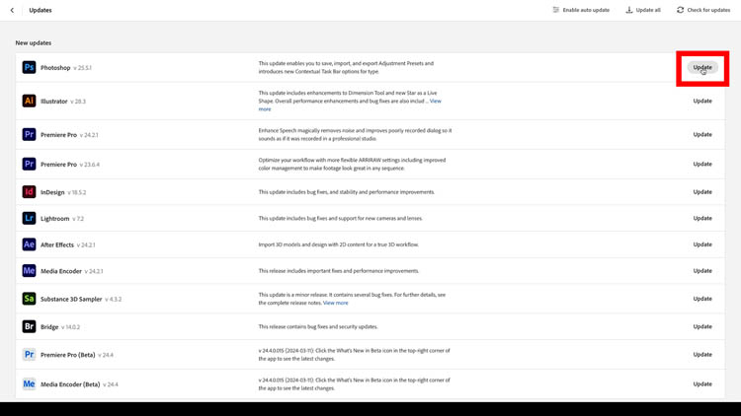741x416 pixels.
Task: Click the Illustrator app icon
Action: [x=29, y=101]
